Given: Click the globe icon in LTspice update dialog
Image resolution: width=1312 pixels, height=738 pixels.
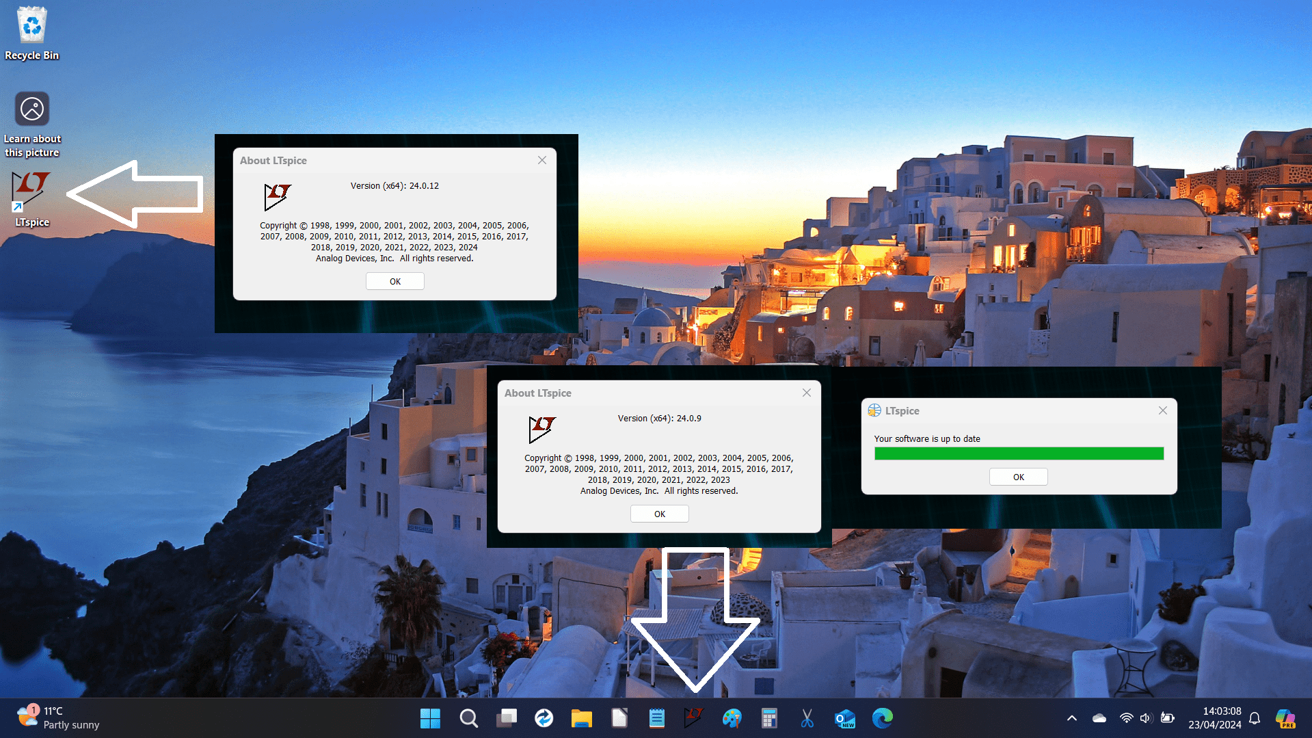Looking at the screenshot, I should (874, 410).
